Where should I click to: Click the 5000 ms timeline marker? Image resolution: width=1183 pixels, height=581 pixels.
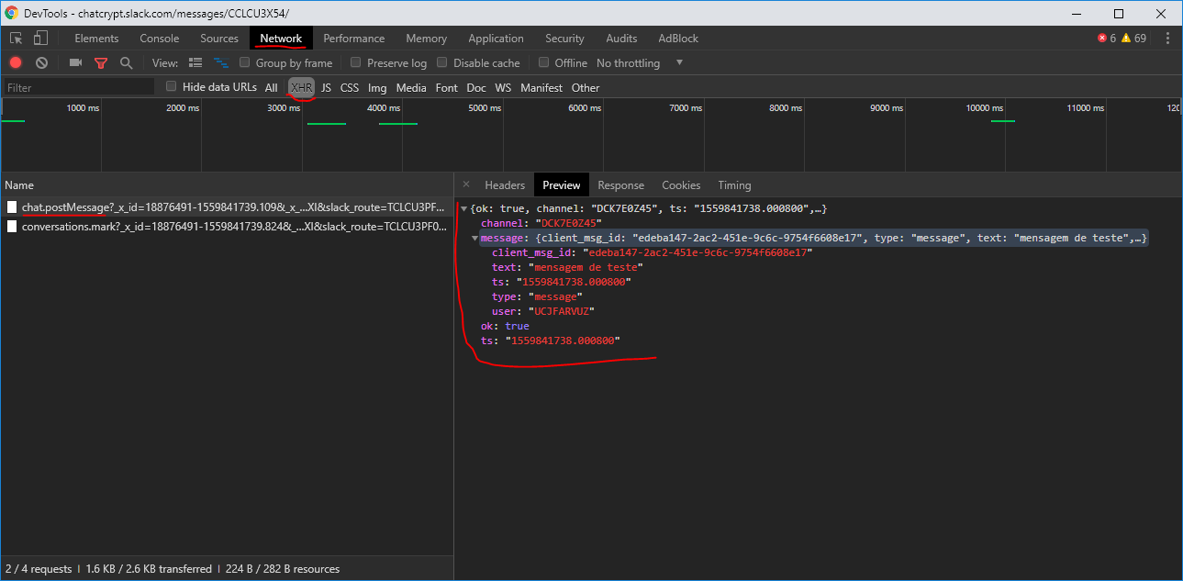[x=484, y=108]
